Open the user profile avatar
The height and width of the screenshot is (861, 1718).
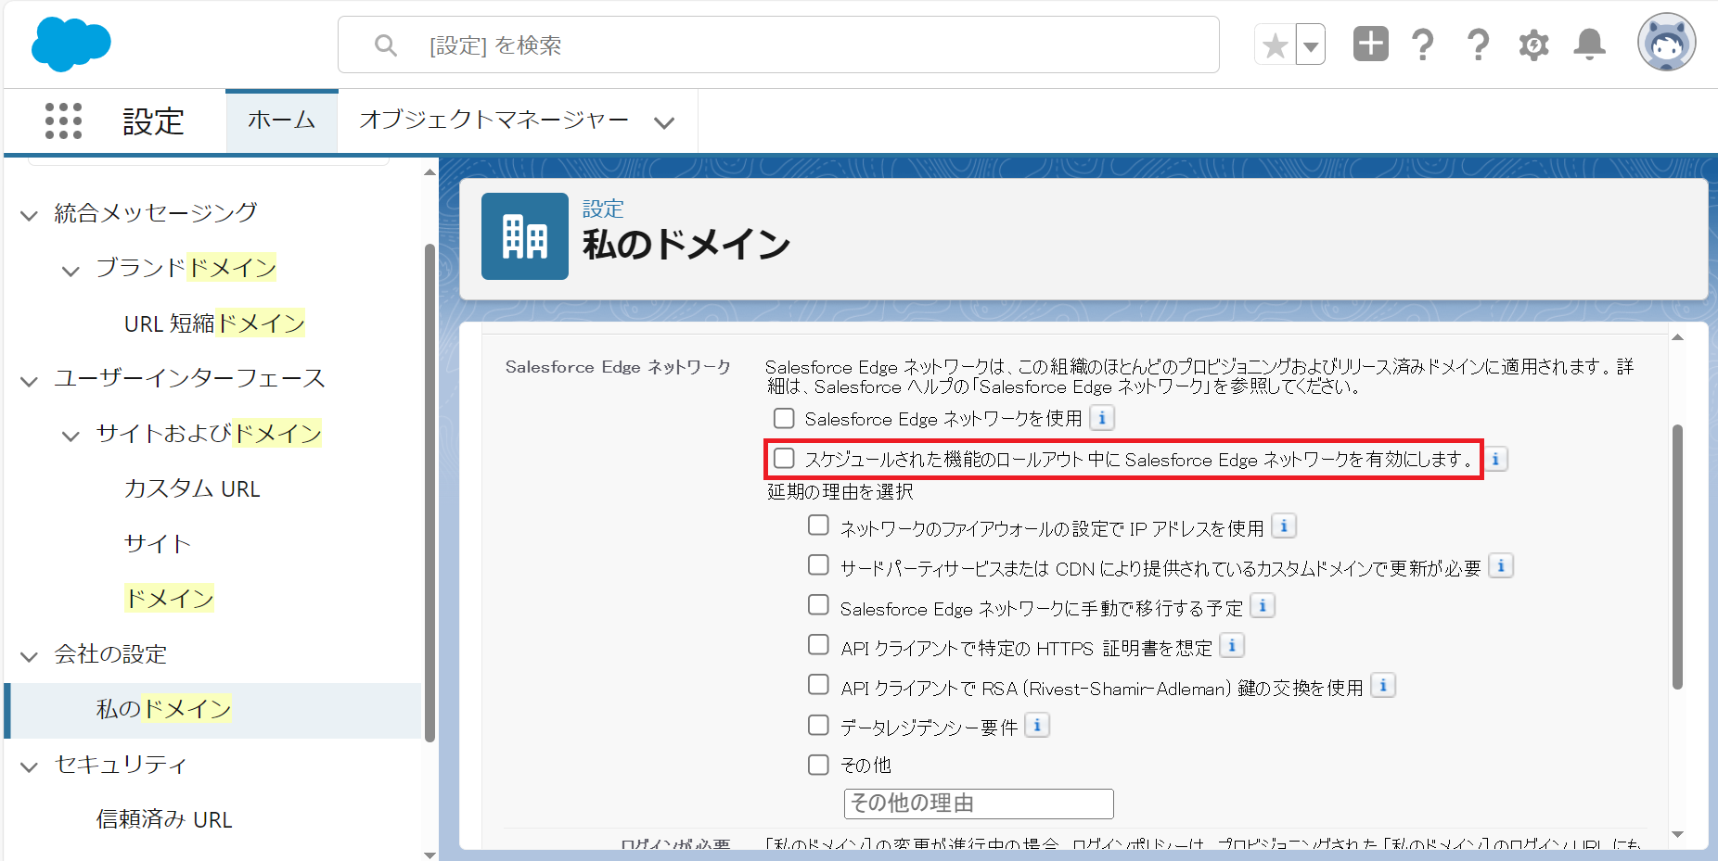pos(1666,43)
